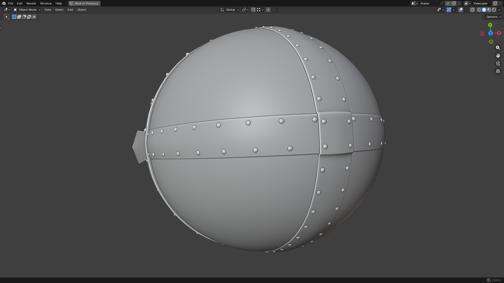Open the Object Mode dropdown

coord(27,10)
